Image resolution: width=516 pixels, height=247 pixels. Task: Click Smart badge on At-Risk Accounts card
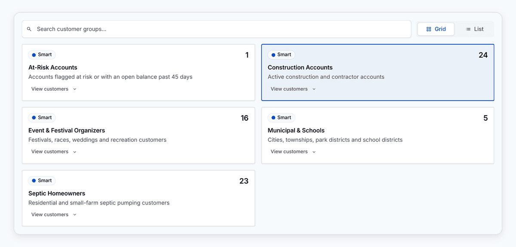[42, 55]
